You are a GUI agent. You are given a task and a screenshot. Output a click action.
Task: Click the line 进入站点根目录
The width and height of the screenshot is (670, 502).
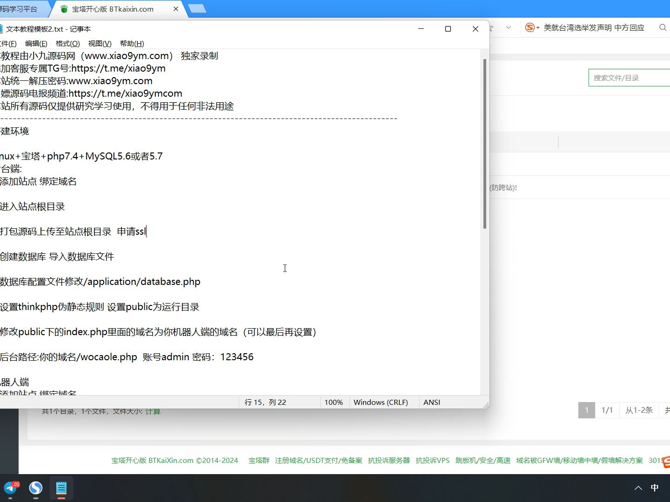(x=33, y=206)
